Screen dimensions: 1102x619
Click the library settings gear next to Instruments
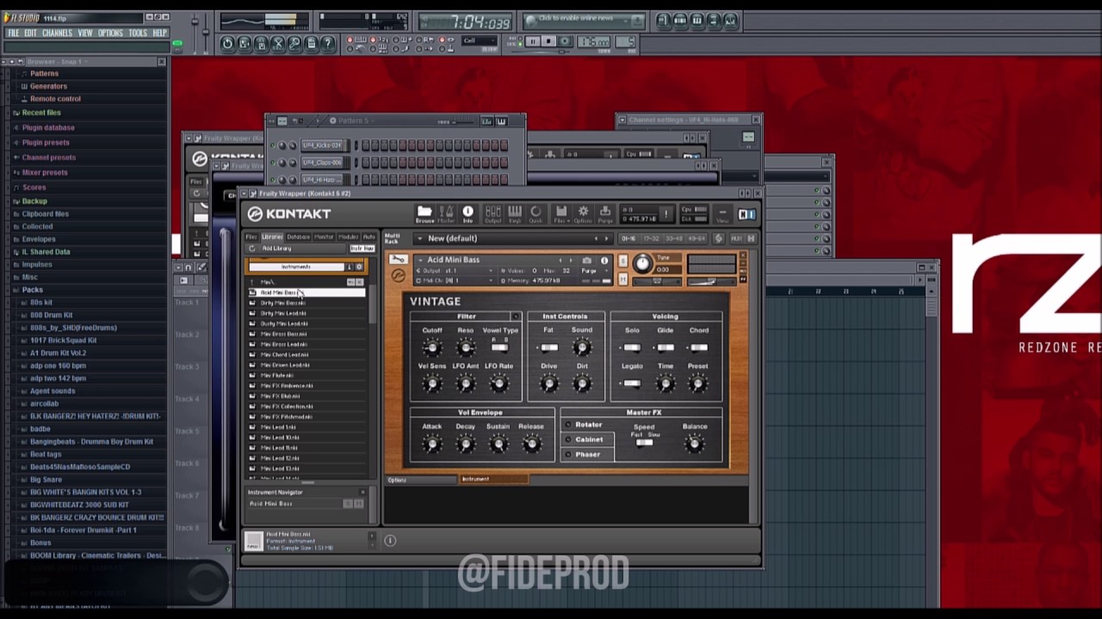[x=359, y=267]
